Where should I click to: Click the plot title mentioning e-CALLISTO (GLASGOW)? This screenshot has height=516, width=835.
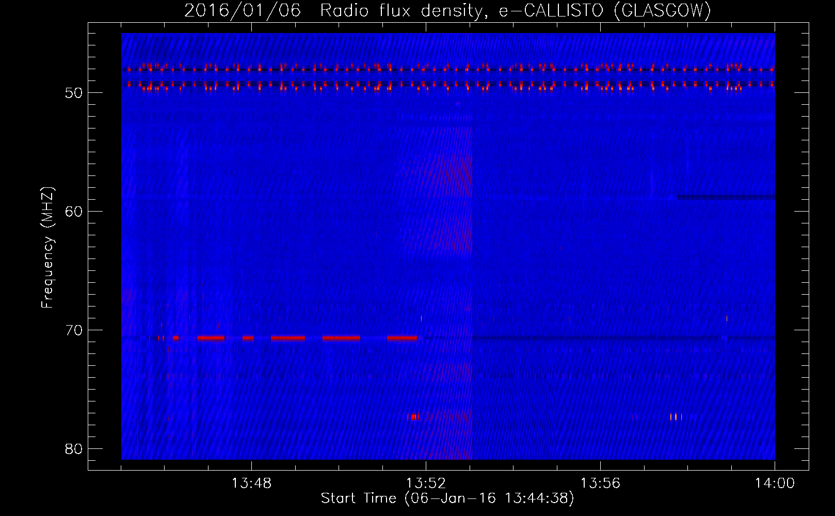[448, 10]
